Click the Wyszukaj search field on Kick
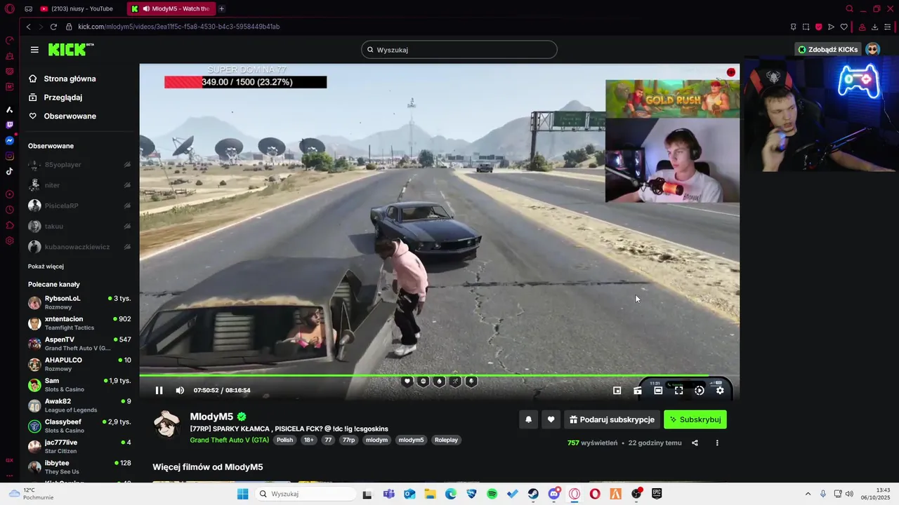 coord(459,50)
